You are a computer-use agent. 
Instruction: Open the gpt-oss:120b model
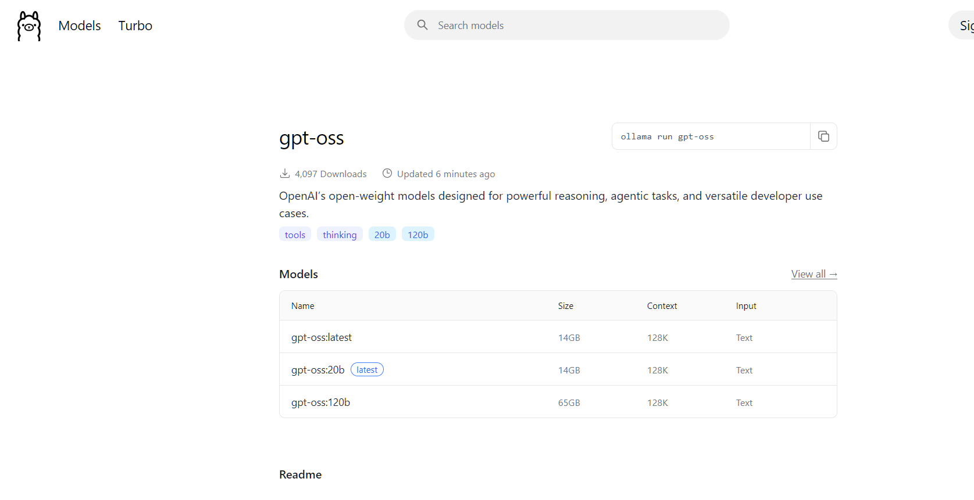point(321,402)
